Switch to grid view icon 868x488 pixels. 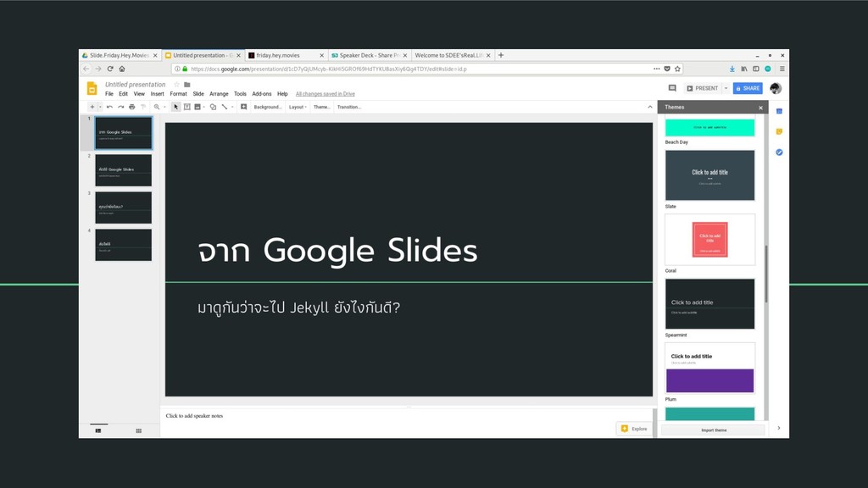coord(138,430)
